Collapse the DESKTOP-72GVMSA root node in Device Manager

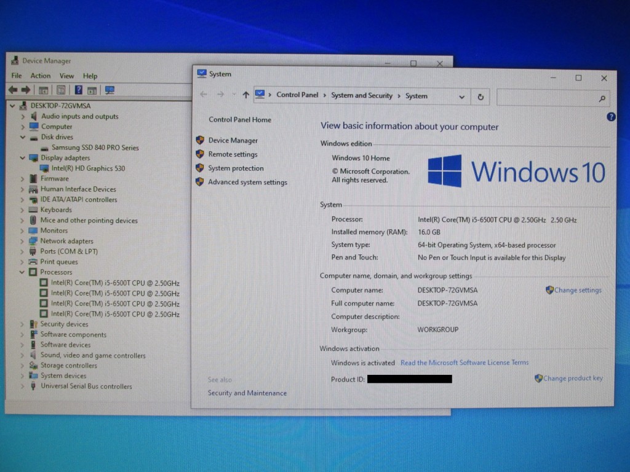coord(12,106)
